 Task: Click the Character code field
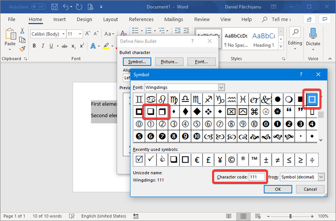point(257,177)
